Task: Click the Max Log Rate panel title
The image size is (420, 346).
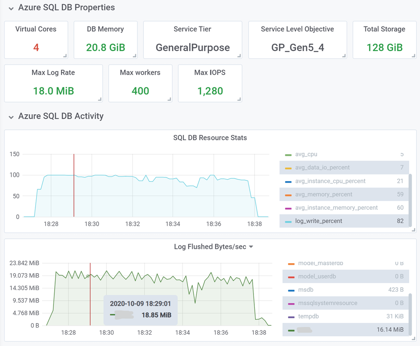Action: [x=53, y=72]
